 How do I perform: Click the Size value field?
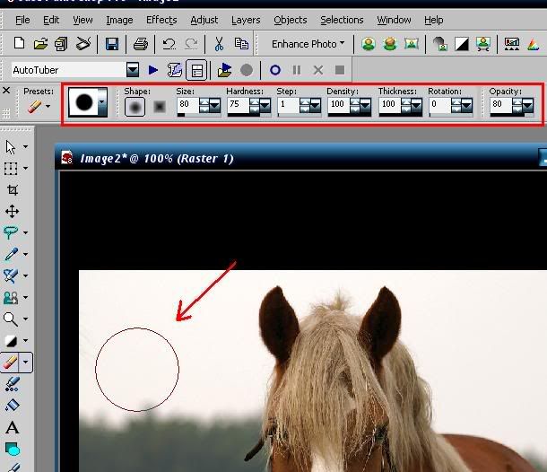188,104
